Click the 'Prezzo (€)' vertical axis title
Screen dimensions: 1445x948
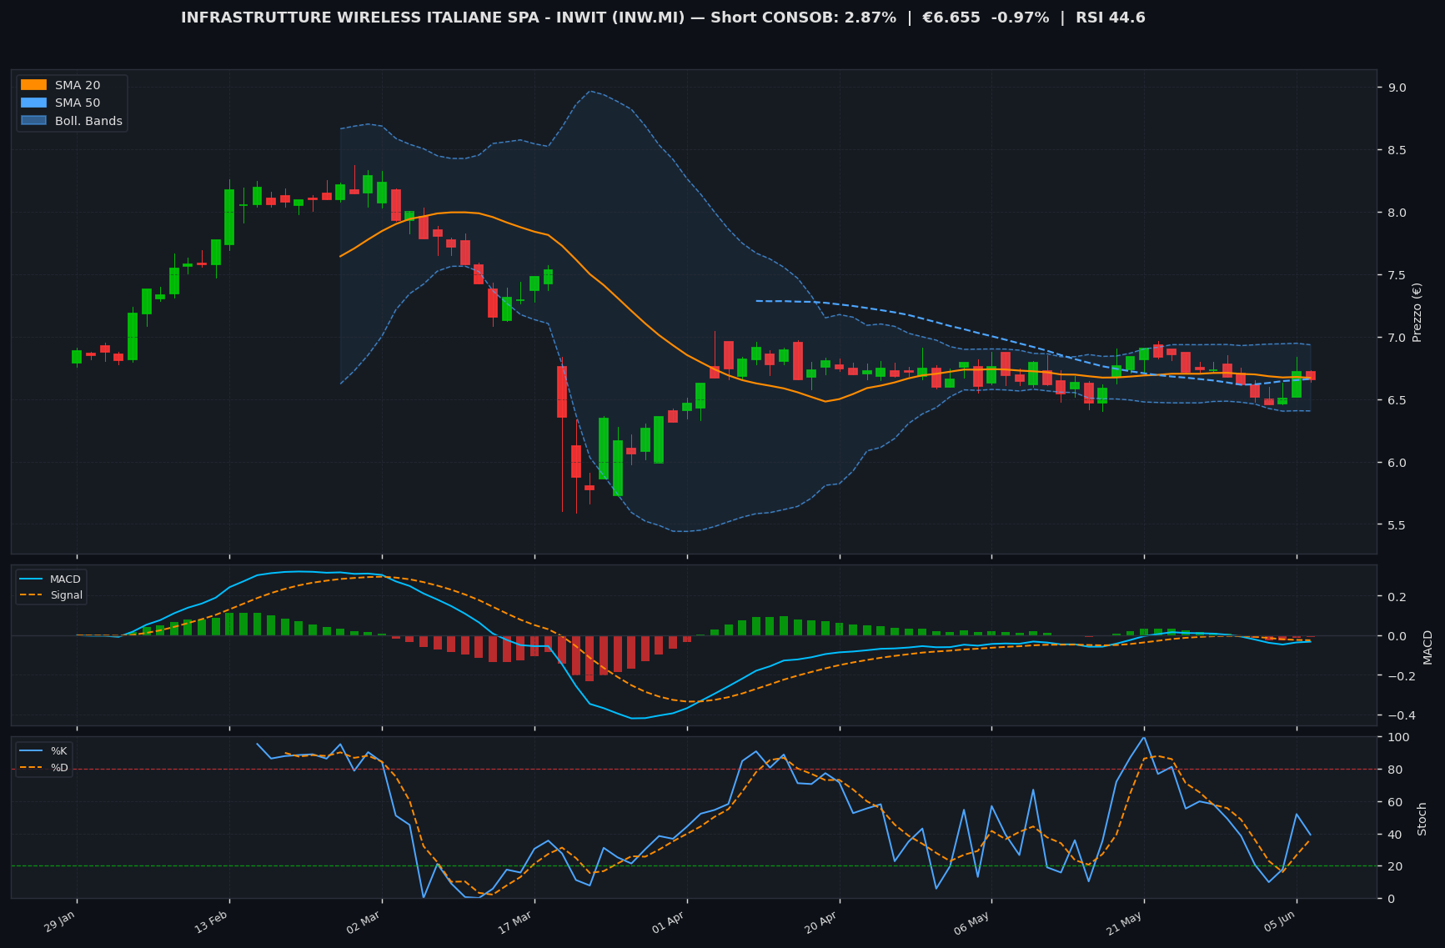coord(1417,312)
